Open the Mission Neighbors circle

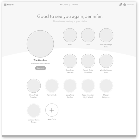click(x=106, y=86)
